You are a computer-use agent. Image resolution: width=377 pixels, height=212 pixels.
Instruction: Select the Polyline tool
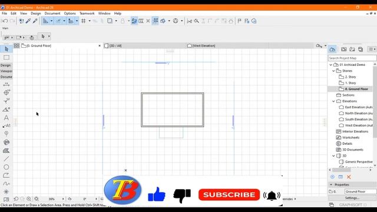(x=6, y=175)
